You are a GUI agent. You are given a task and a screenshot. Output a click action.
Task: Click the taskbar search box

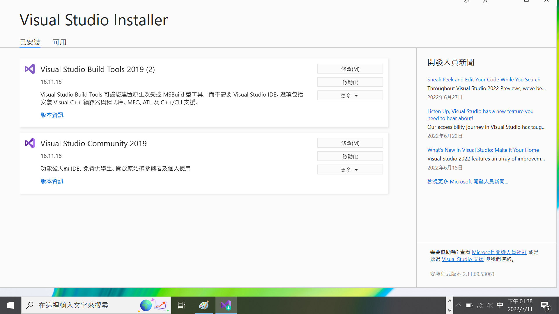click(x=96, y=305)
